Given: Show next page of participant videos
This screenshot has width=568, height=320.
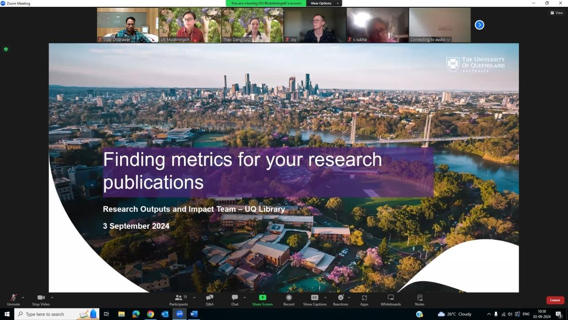Looking at the screenshot, I should coord(480,25).
